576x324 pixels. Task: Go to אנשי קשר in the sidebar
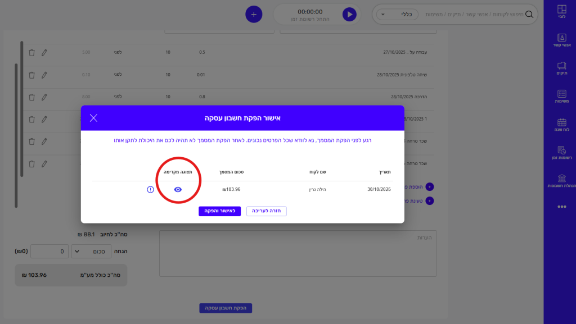(561, 41)
